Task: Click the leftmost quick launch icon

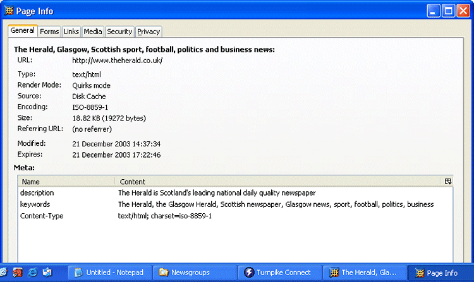Action: coord(4,273)
